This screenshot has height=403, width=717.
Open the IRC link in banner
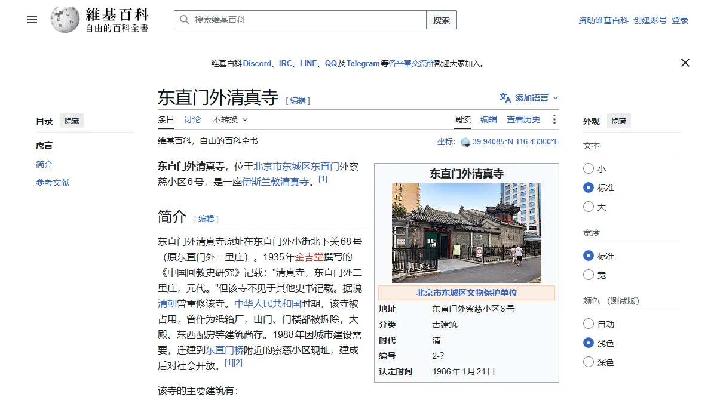tap(286, 63)
